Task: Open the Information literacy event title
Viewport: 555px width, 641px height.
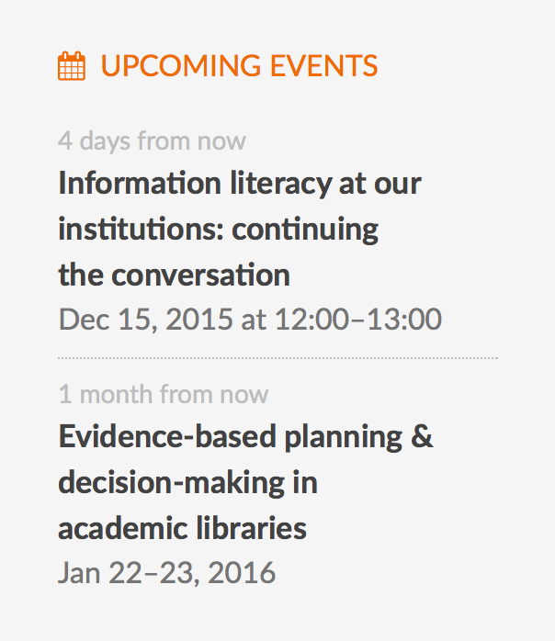Action: (239, 183)
